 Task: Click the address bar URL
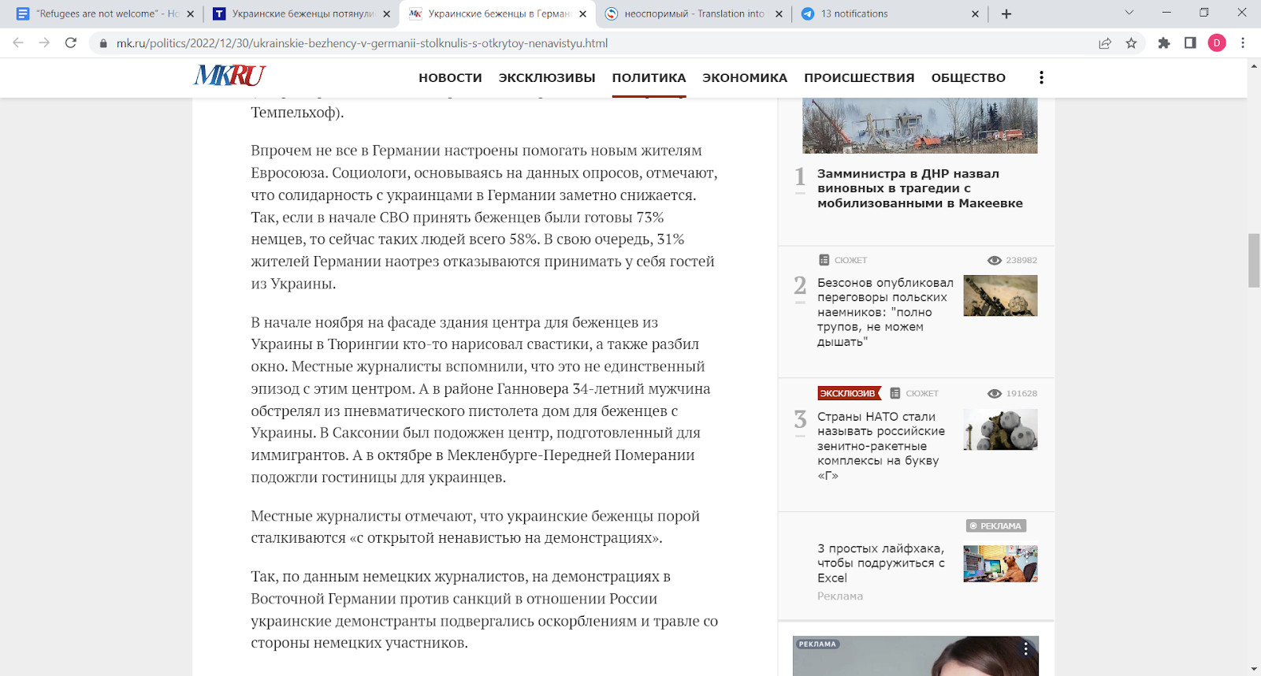pos(362,43)
